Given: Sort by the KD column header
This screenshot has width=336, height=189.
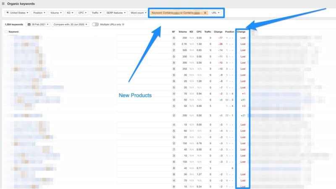Looking at the screenshot, I should pyautogui.click(x=191, y=32).
